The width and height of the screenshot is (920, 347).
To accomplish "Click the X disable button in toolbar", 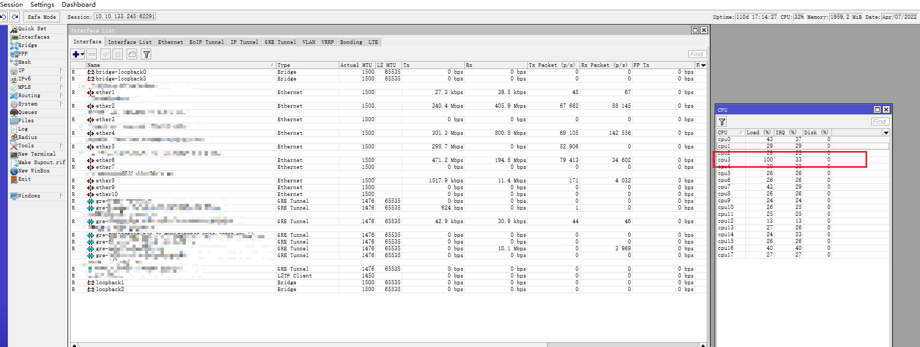I will 118,54.
